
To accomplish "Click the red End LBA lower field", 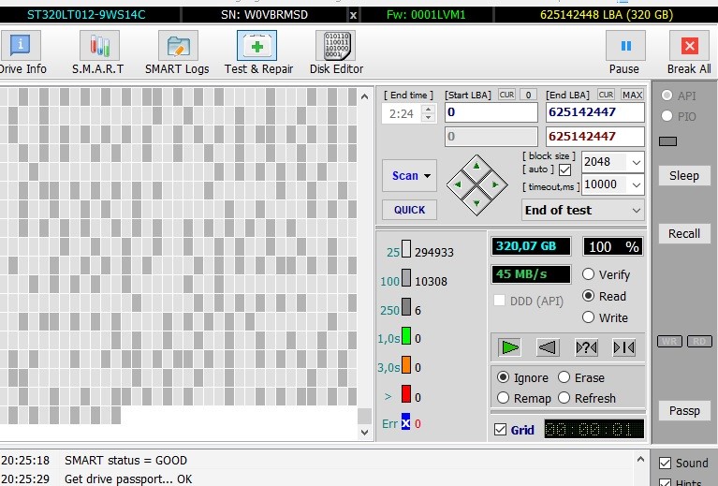I will [x=595, y=137].
